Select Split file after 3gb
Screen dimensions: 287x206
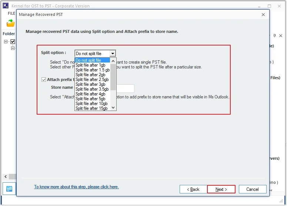[x=93, y=84]
